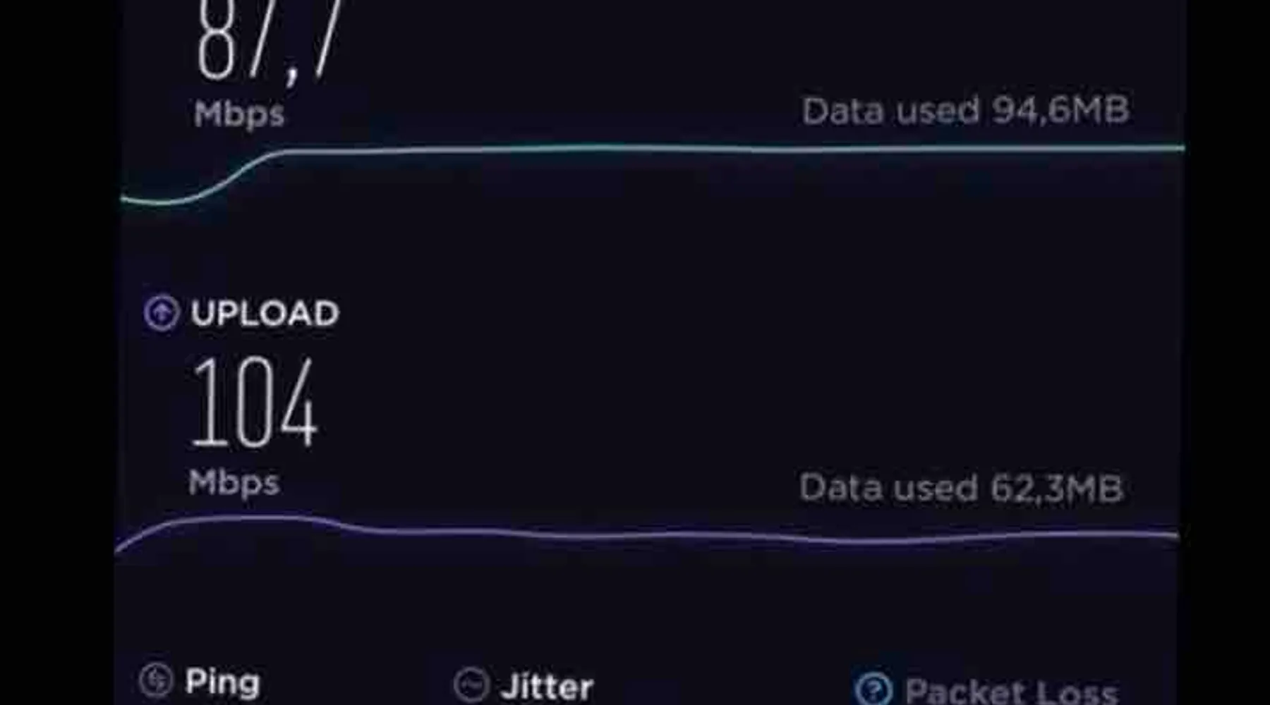Select the Data used 62,3MB text
This screenshot has width=1270, height=705.
coord(960,488)
